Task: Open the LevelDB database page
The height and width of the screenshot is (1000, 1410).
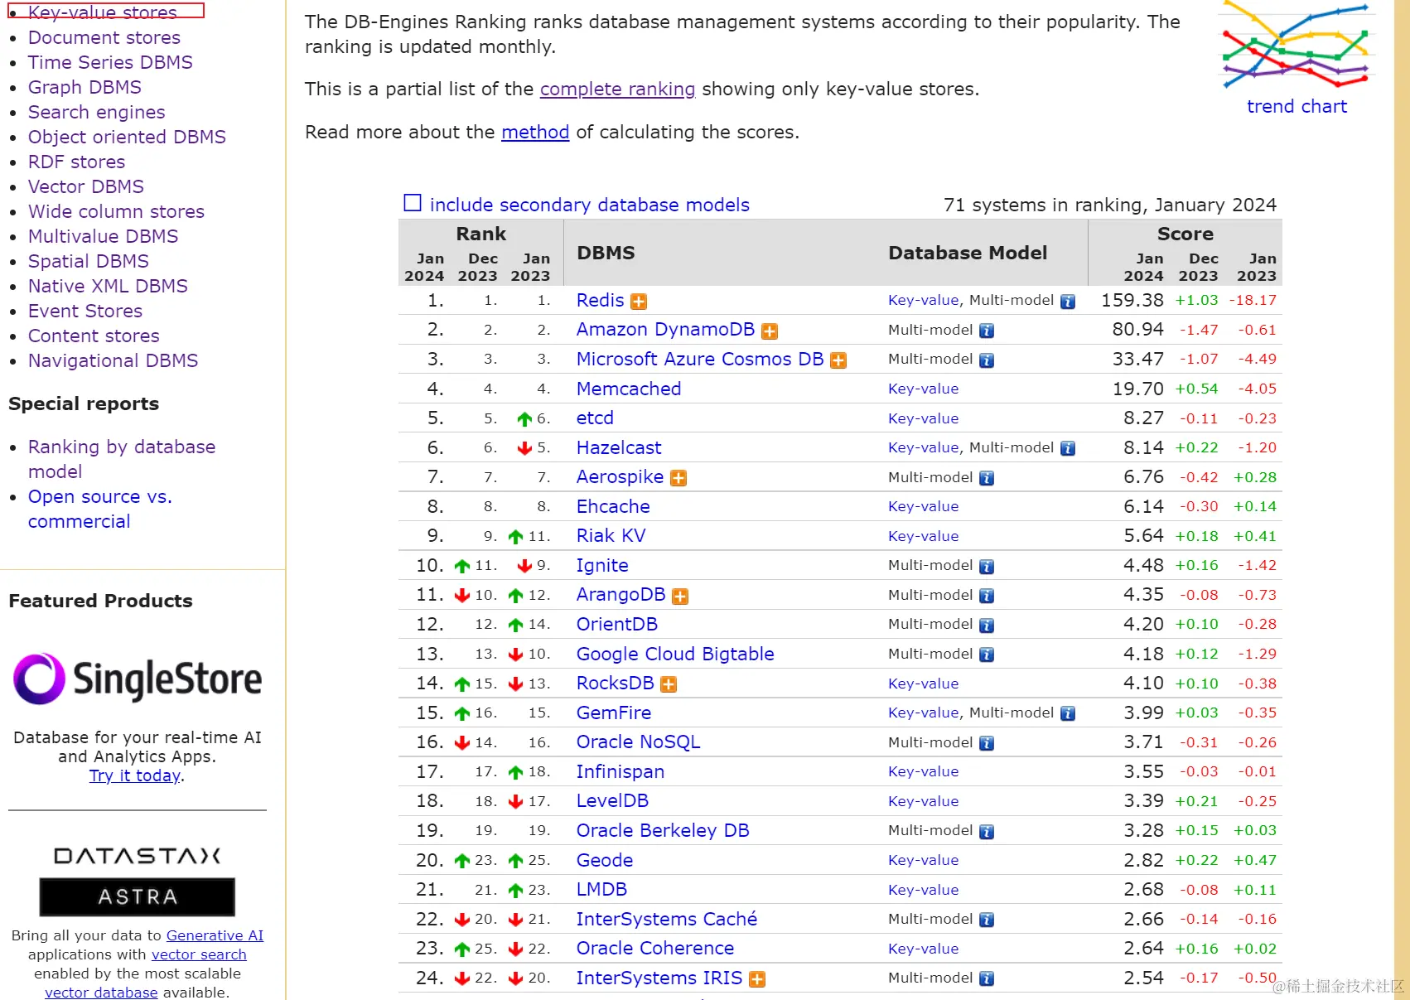Action: click(x=612, y=801)
